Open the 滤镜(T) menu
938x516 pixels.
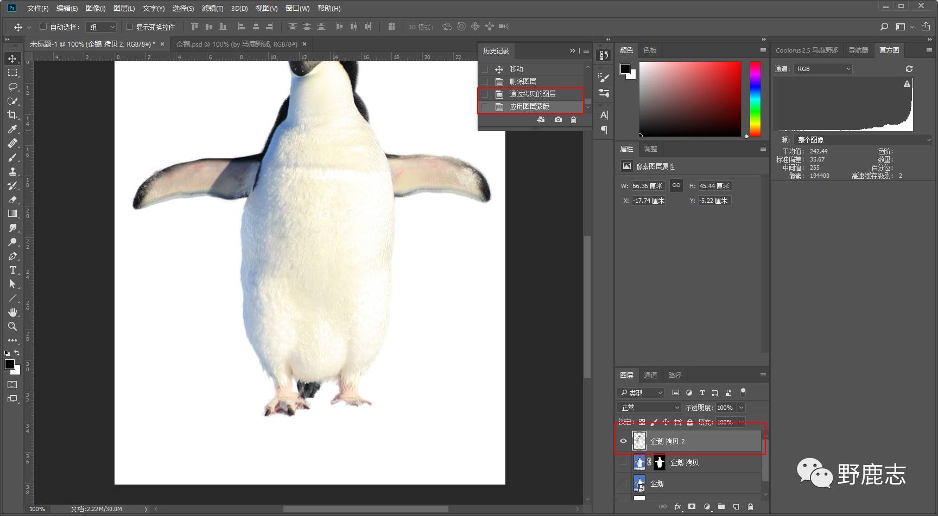pyautogui.click(x=212, y=8)
